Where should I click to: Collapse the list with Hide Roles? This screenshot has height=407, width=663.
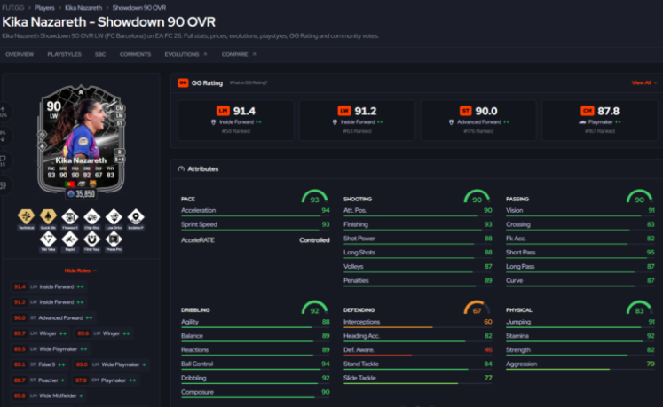pyautogui.click(x=81, y=270)
